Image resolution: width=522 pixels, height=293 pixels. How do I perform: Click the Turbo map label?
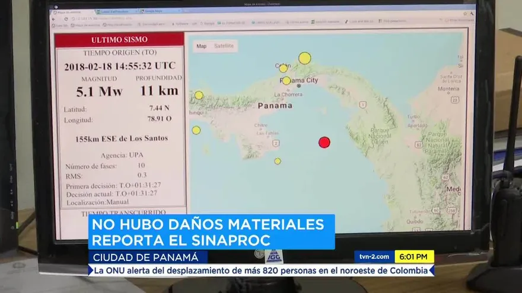[413, 117]
